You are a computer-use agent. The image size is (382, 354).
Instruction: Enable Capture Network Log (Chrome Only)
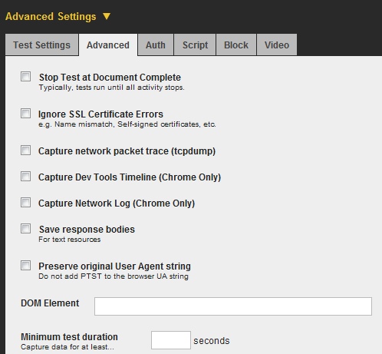25,203
